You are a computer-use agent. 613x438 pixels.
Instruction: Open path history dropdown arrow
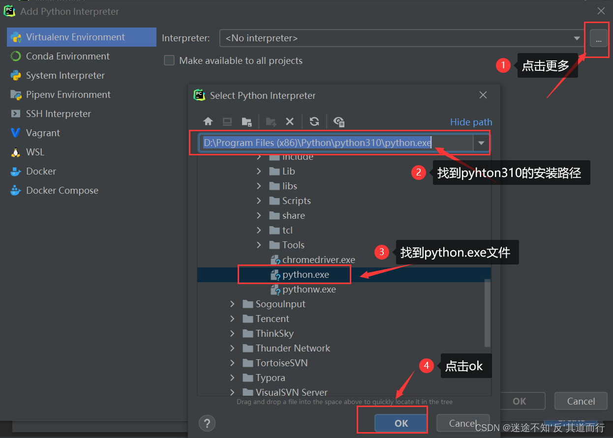(x=481, y=143)
